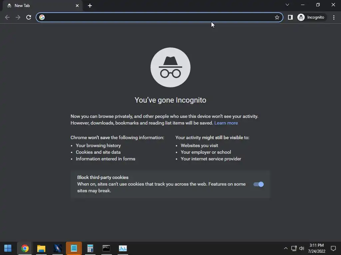Click the volume speaker tray icon
The image size is (341, 255).
(x=302, y=248)
